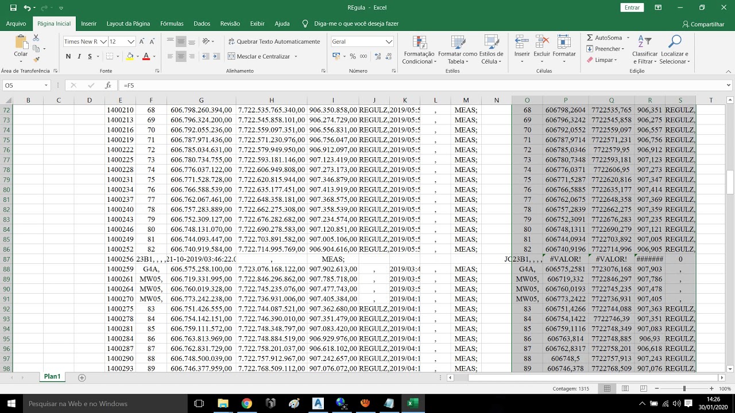Viewport: 735px width, 413px height.
Task: Toggle Sublinhado (underline) S button
Action: point(90,56)
